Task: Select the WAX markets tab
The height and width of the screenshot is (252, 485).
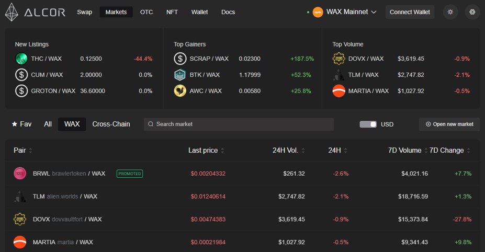Action: click(72, 124)
